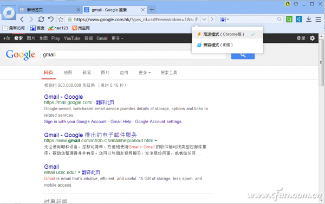Click the vertical scrollbar thumb

coord(321,62)
